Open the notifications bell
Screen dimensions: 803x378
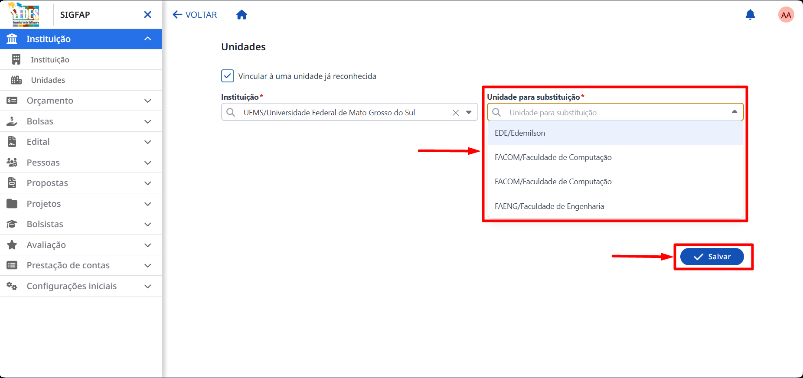click(750, 15)
